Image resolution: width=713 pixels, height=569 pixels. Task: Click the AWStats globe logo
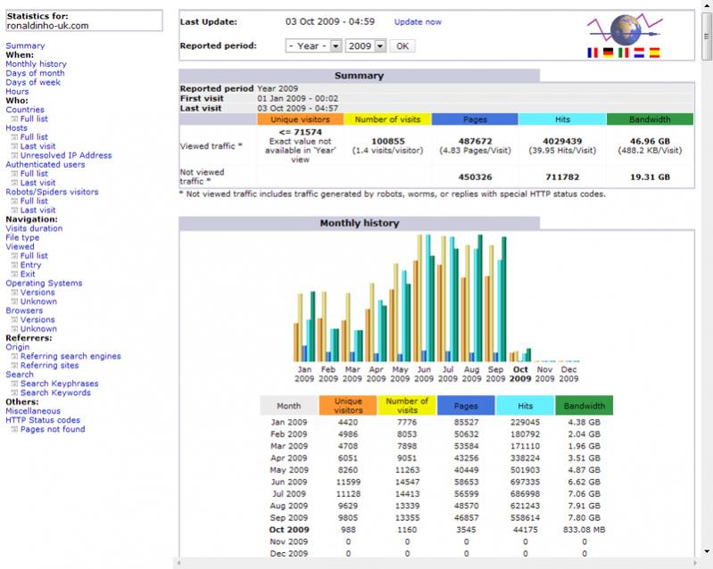coord(624,29)
